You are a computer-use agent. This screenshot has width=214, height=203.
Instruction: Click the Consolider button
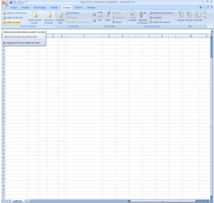[156, 18]
